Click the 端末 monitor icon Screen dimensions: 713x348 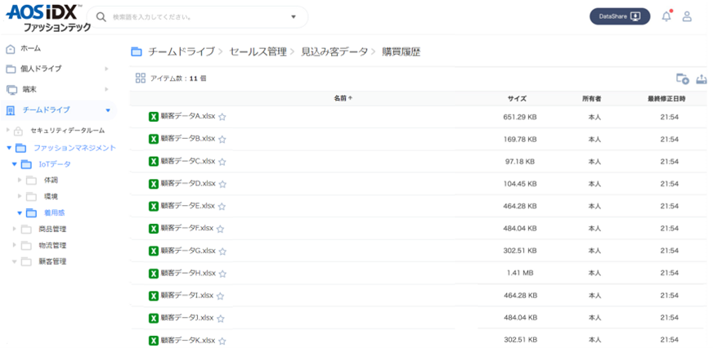(x=11, y=90)
